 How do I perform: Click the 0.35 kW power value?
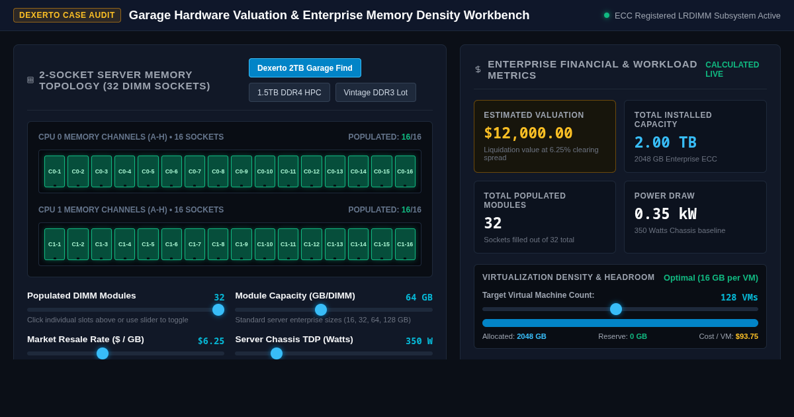coord(666,214)
